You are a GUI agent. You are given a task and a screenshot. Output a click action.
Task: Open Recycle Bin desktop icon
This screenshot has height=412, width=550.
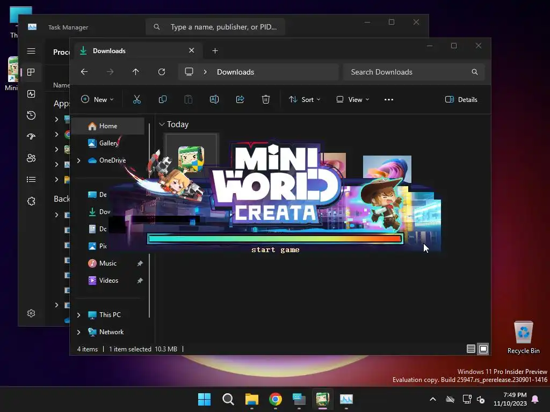click(523, 337)
